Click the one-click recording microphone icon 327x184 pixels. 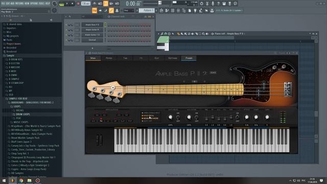213,4
